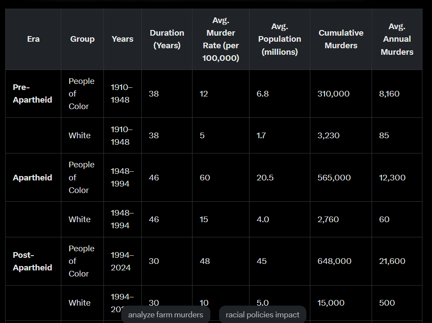Image resolution: width=432 pixels, height=323 pixels.
Task: Click the murder rate value 60
Action: [x=205, y=177]
